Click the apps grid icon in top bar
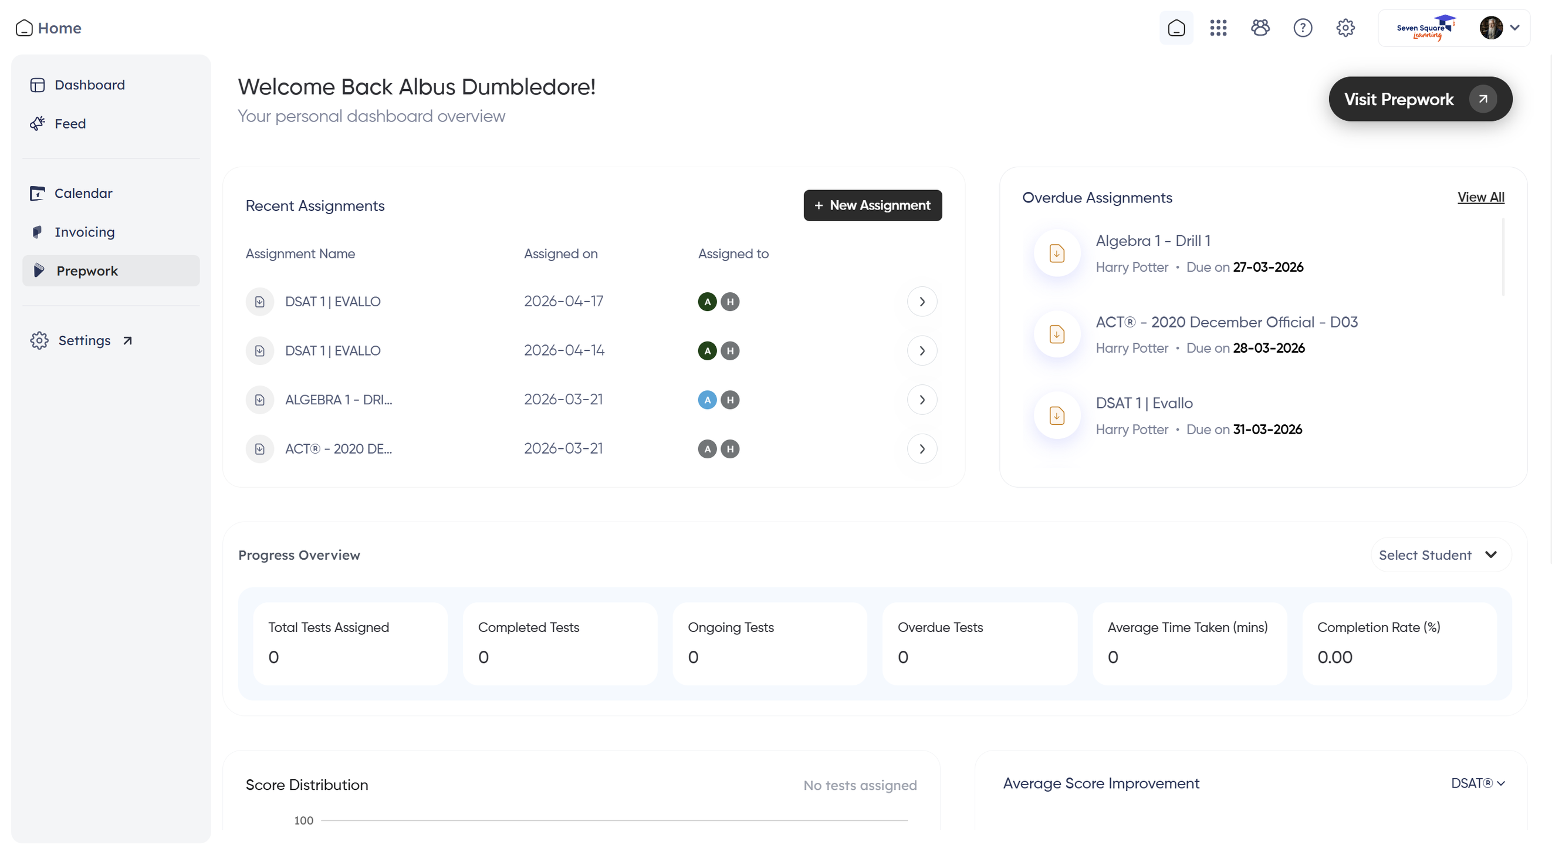 pos(1218,28)
